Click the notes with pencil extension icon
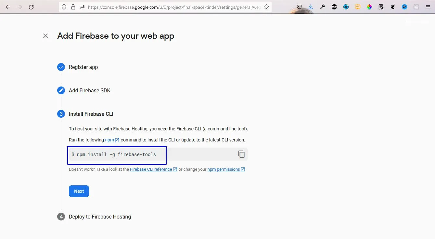 tap(381, 7)
